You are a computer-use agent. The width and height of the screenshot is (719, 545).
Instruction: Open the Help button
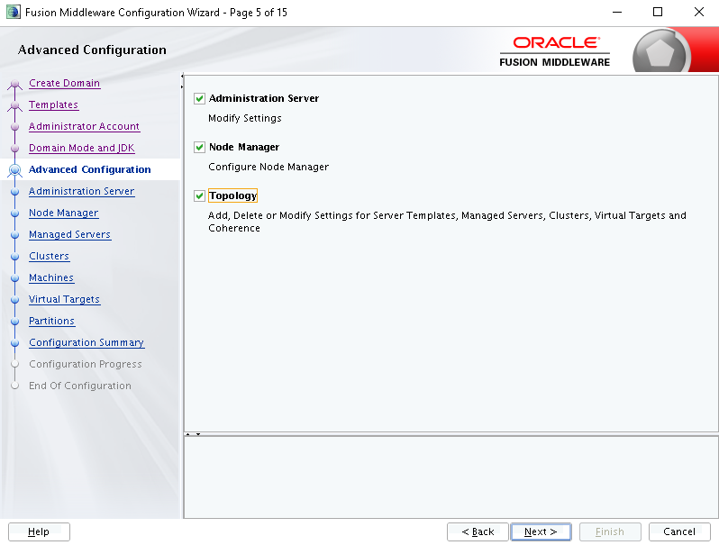click(x=39, y=531)
